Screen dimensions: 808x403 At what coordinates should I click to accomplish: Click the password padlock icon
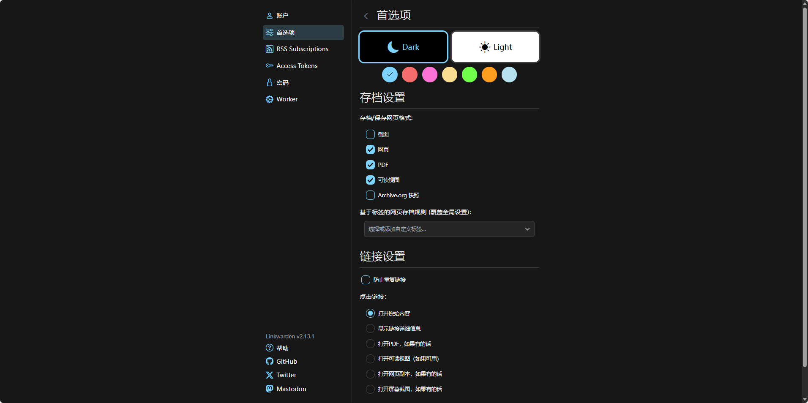click(x=269, y=82)
